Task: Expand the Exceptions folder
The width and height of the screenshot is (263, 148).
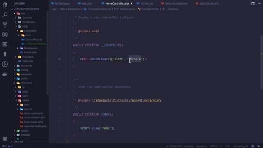Action: pos(28,22)
